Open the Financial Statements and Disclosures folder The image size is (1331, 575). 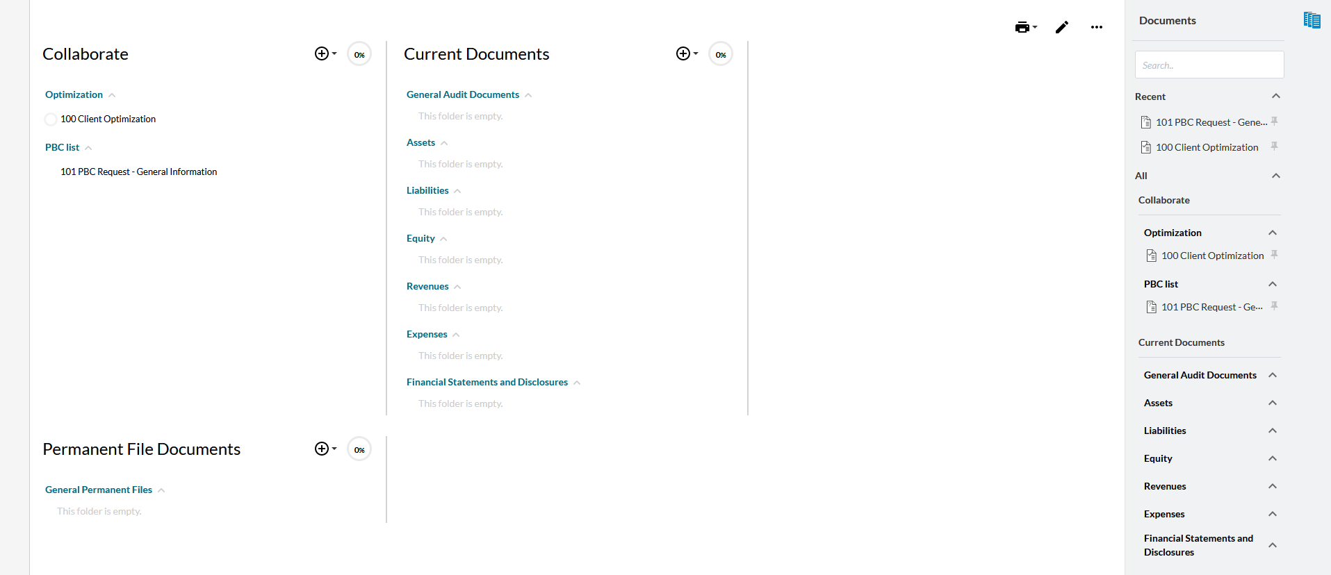click(487, 382)
